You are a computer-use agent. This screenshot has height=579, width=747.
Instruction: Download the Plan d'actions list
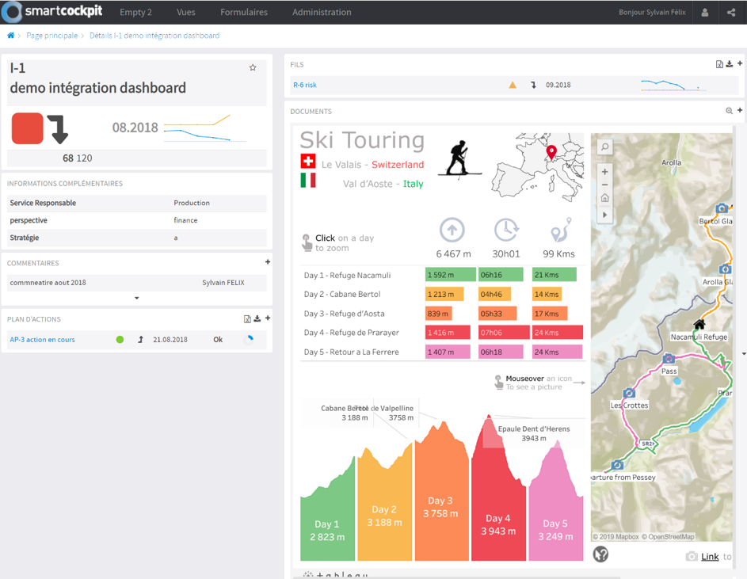pyautogui.click(x=257, y=319)
